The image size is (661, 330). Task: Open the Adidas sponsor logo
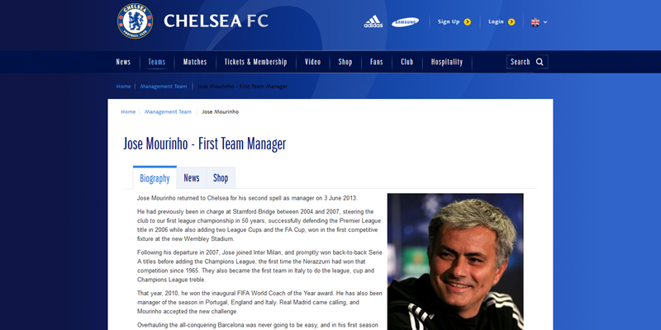(x=373, y=22)
